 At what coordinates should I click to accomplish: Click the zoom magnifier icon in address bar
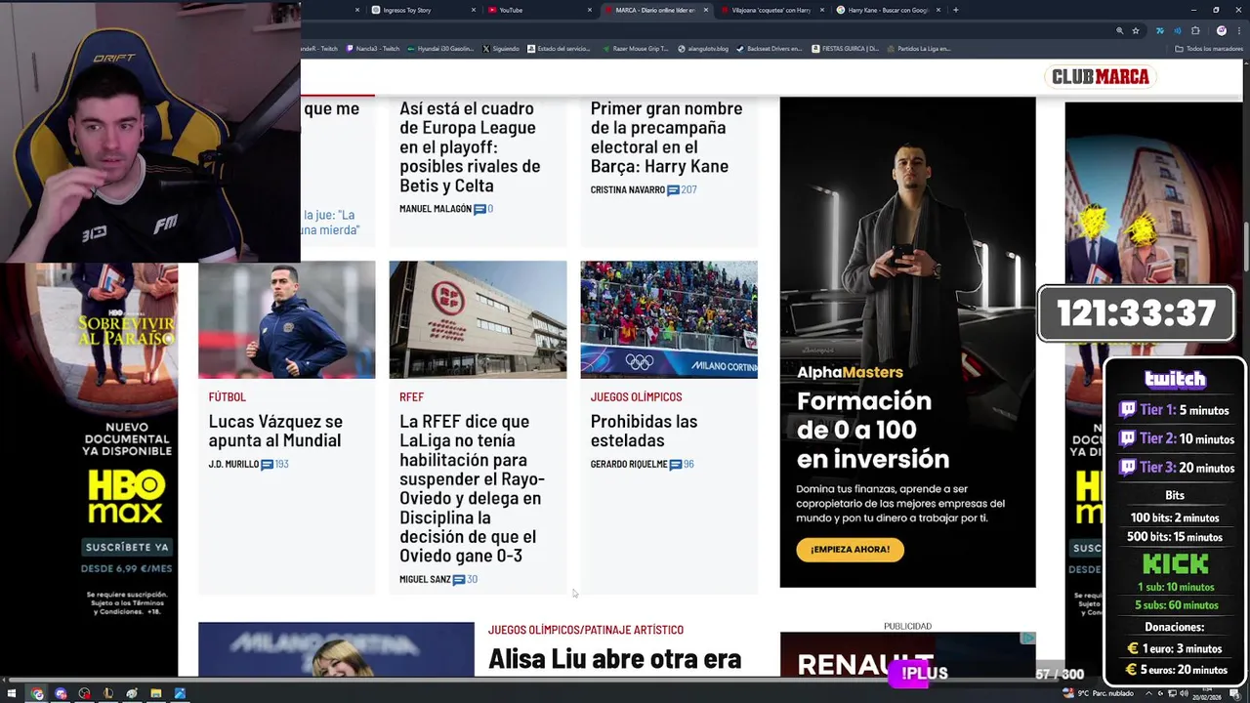pos(1119,30)
